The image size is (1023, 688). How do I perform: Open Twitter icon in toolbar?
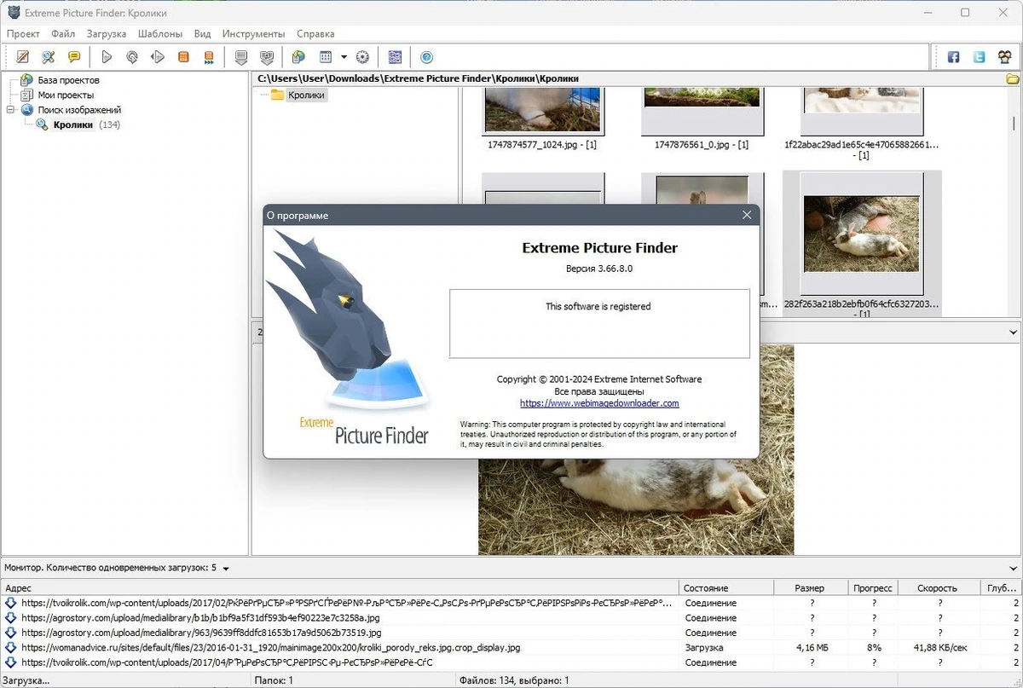[x=980, y=57]
